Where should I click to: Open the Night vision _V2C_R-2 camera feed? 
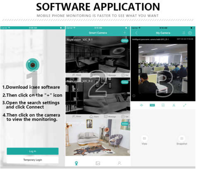pos(98,96)
